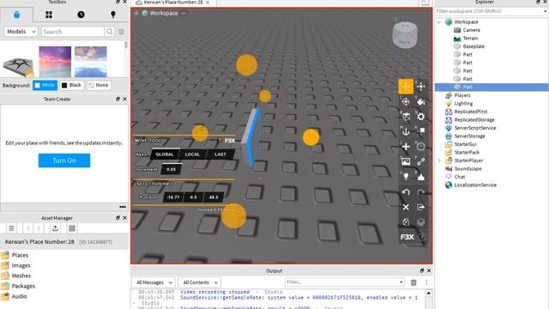Go back in Asset Manager

coord(28,228)
